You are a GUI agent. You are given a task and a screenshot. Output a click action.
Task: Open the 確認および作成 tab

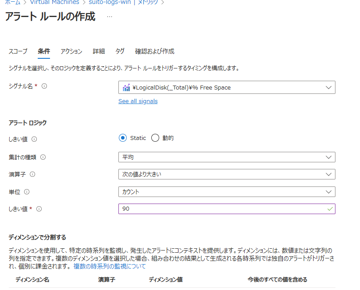coord(154,51)
